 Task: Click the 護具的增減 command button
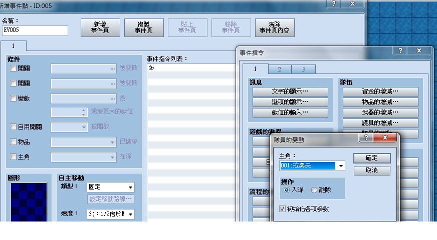(x=380, y=123)
